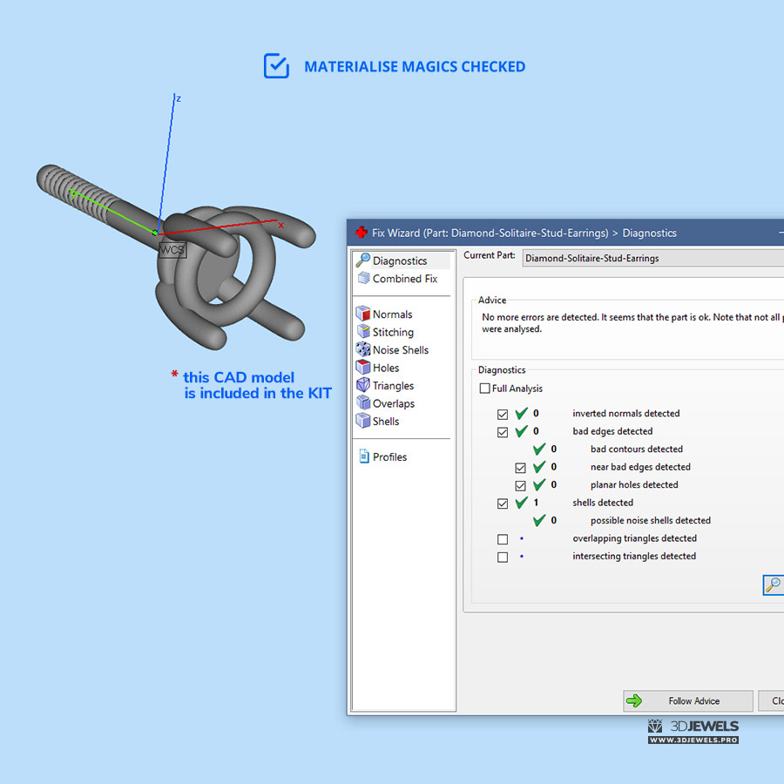This screenshot has height=784, width=784.
Task: Enable overlapping triangles detection
Action: 503,539
